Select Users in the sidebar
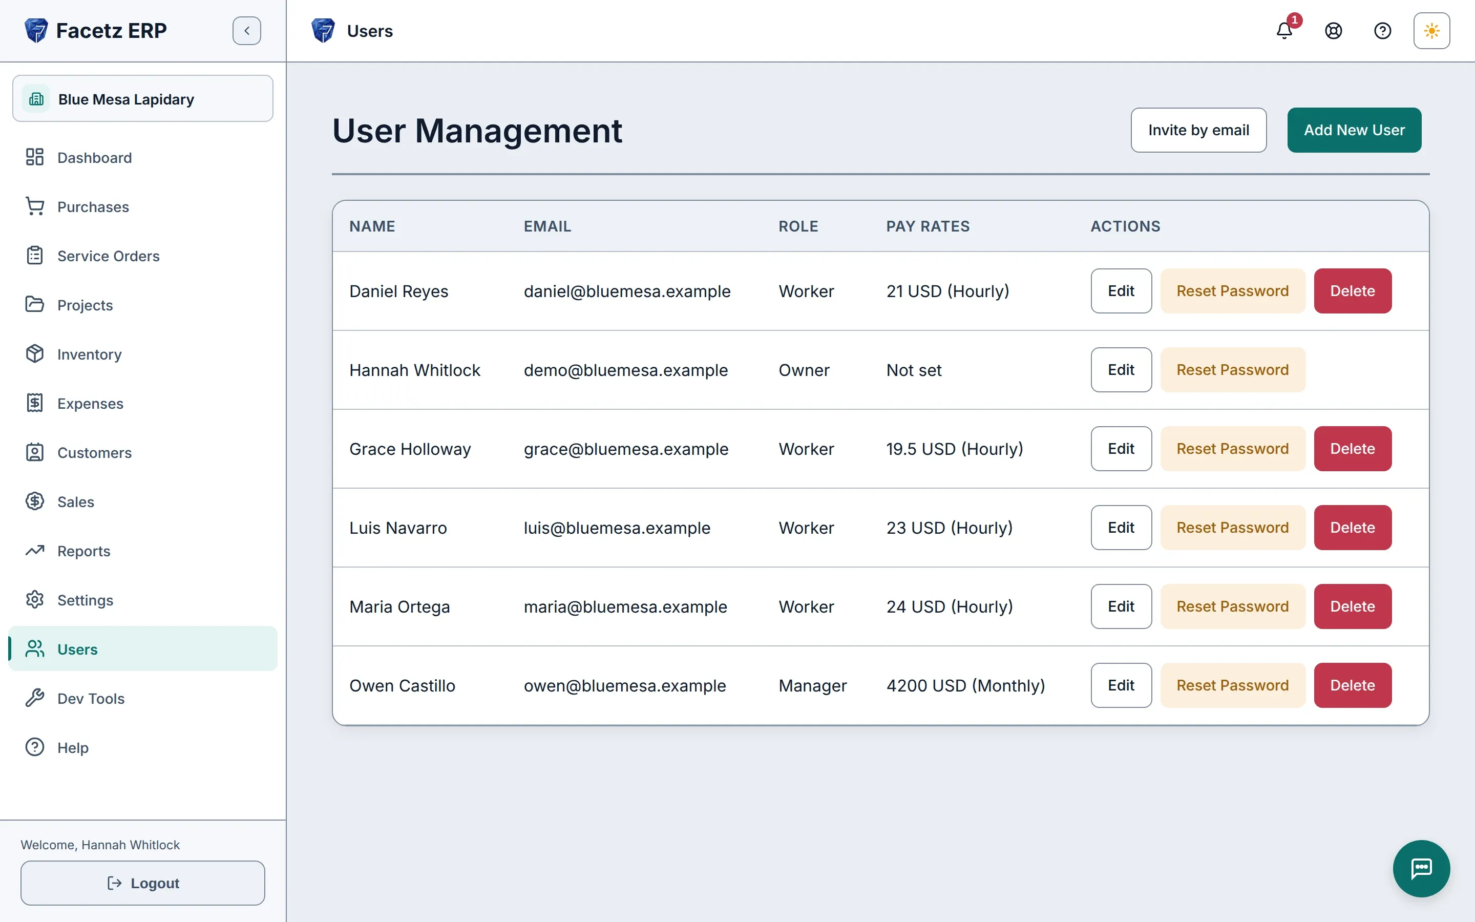 [x=142, y=649]
